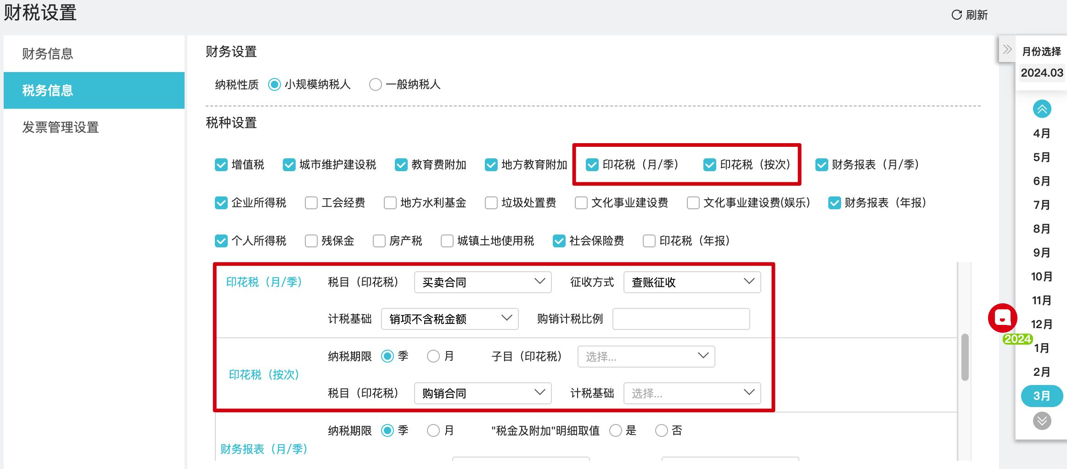Click the vertical scrollbar in tax settings
1067x469 pixels.
pyautogui.click(x=965, y=357)
